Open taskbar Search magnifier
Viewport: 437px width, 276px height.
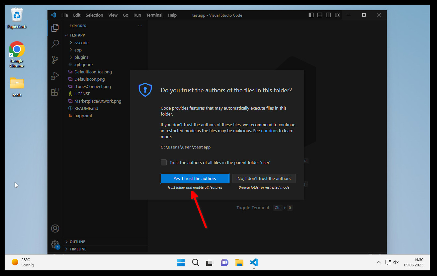[x=196, y=262]
